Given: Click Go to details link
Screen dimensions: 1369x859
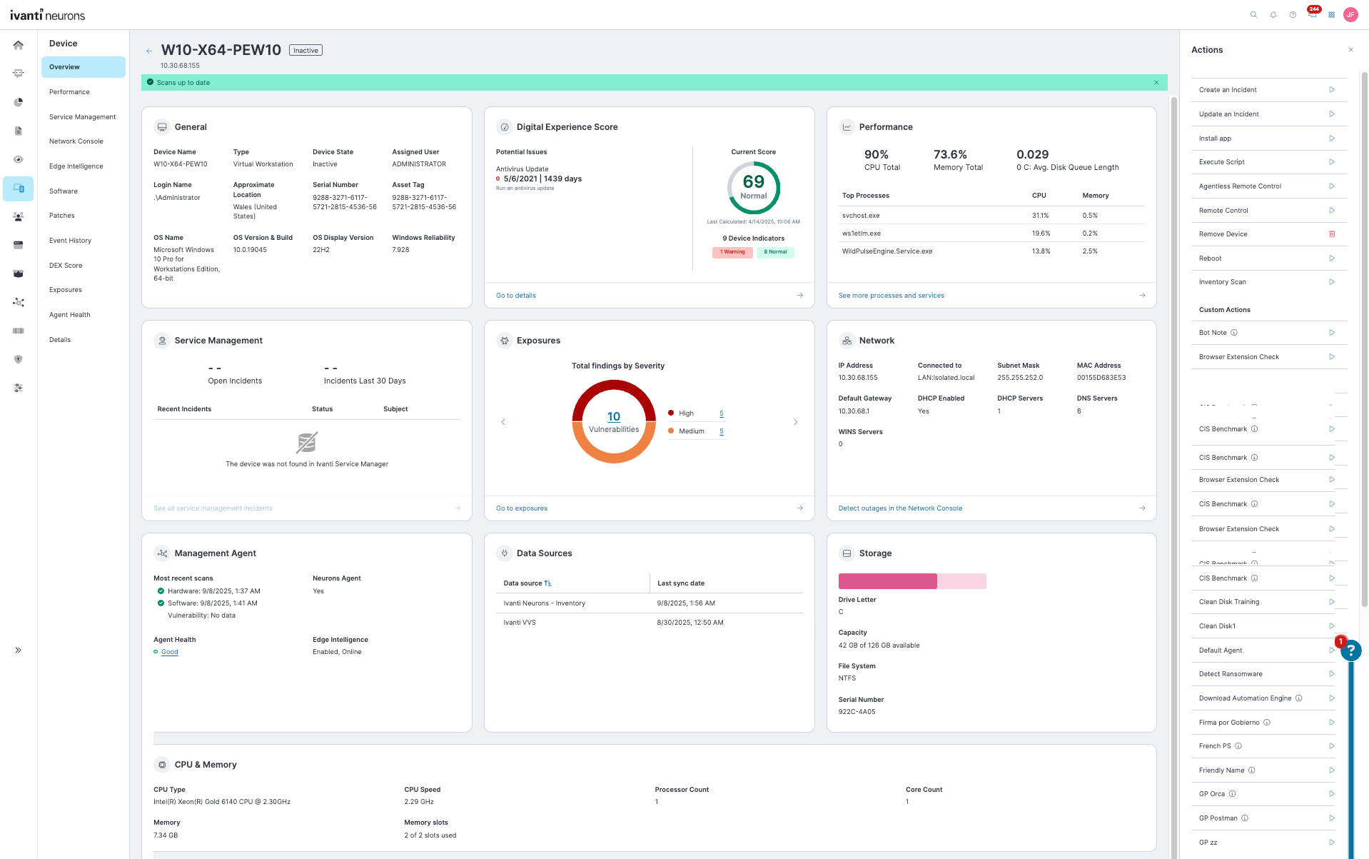Looking at the screenshot, I should (x=516, y=296).
